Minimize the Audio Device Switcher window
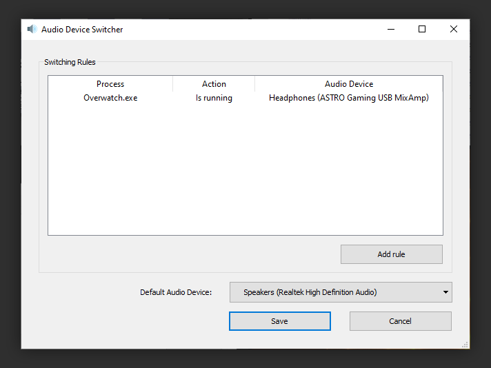 [391, 29]
